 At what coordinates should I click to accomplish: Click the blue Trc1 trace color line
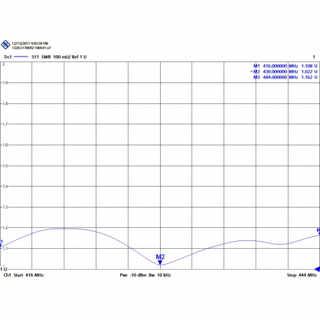(x=21, y=57)
